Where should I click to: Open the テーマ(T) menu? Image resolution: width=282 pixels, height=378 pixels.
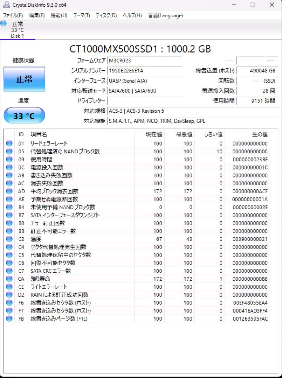pyautogui.click(x=81, y=15)
